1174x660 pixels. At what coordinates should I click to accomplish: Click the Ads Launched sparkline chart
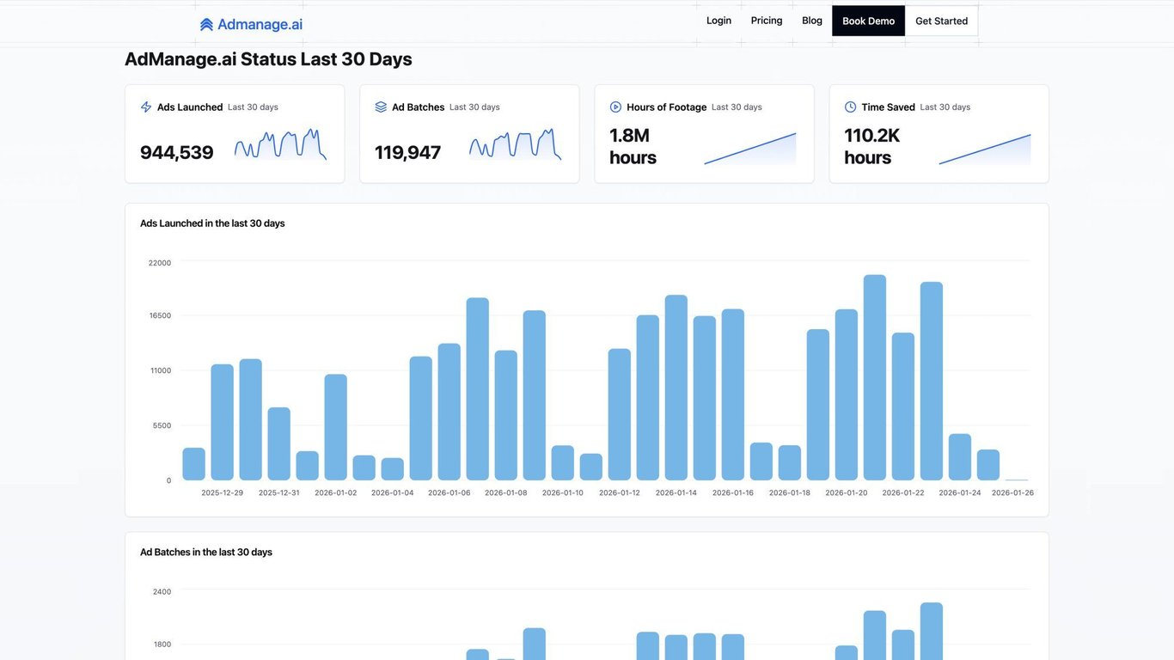pyautogui.click(x=280, y=144)
